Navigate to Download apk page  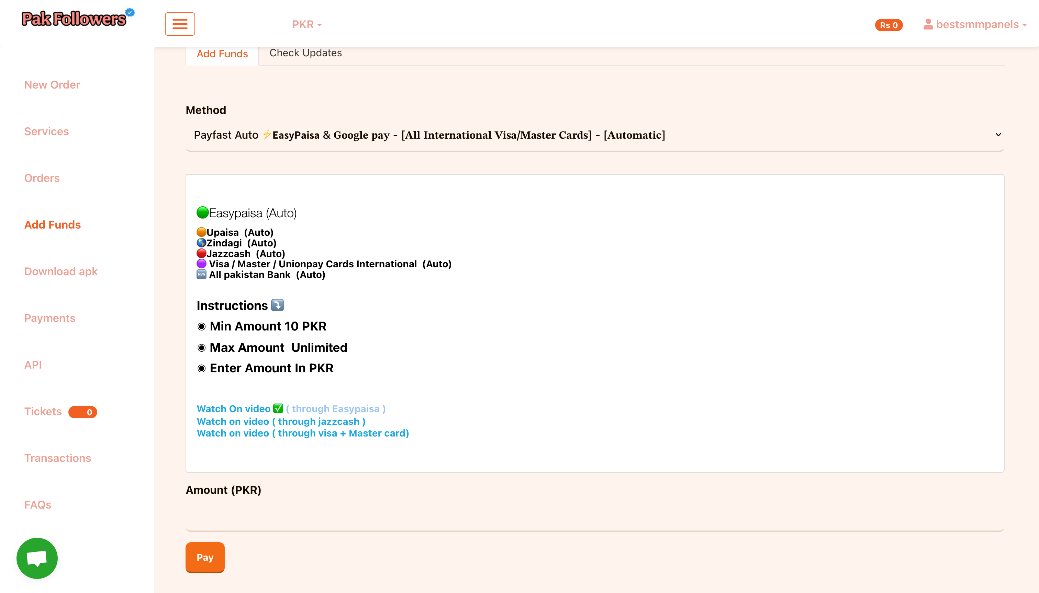click(x=61, y=272)
